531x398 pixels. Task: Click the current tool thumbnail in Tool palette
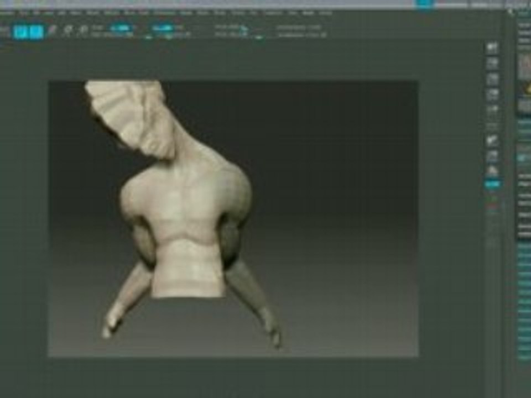click(x=524, y=66)
